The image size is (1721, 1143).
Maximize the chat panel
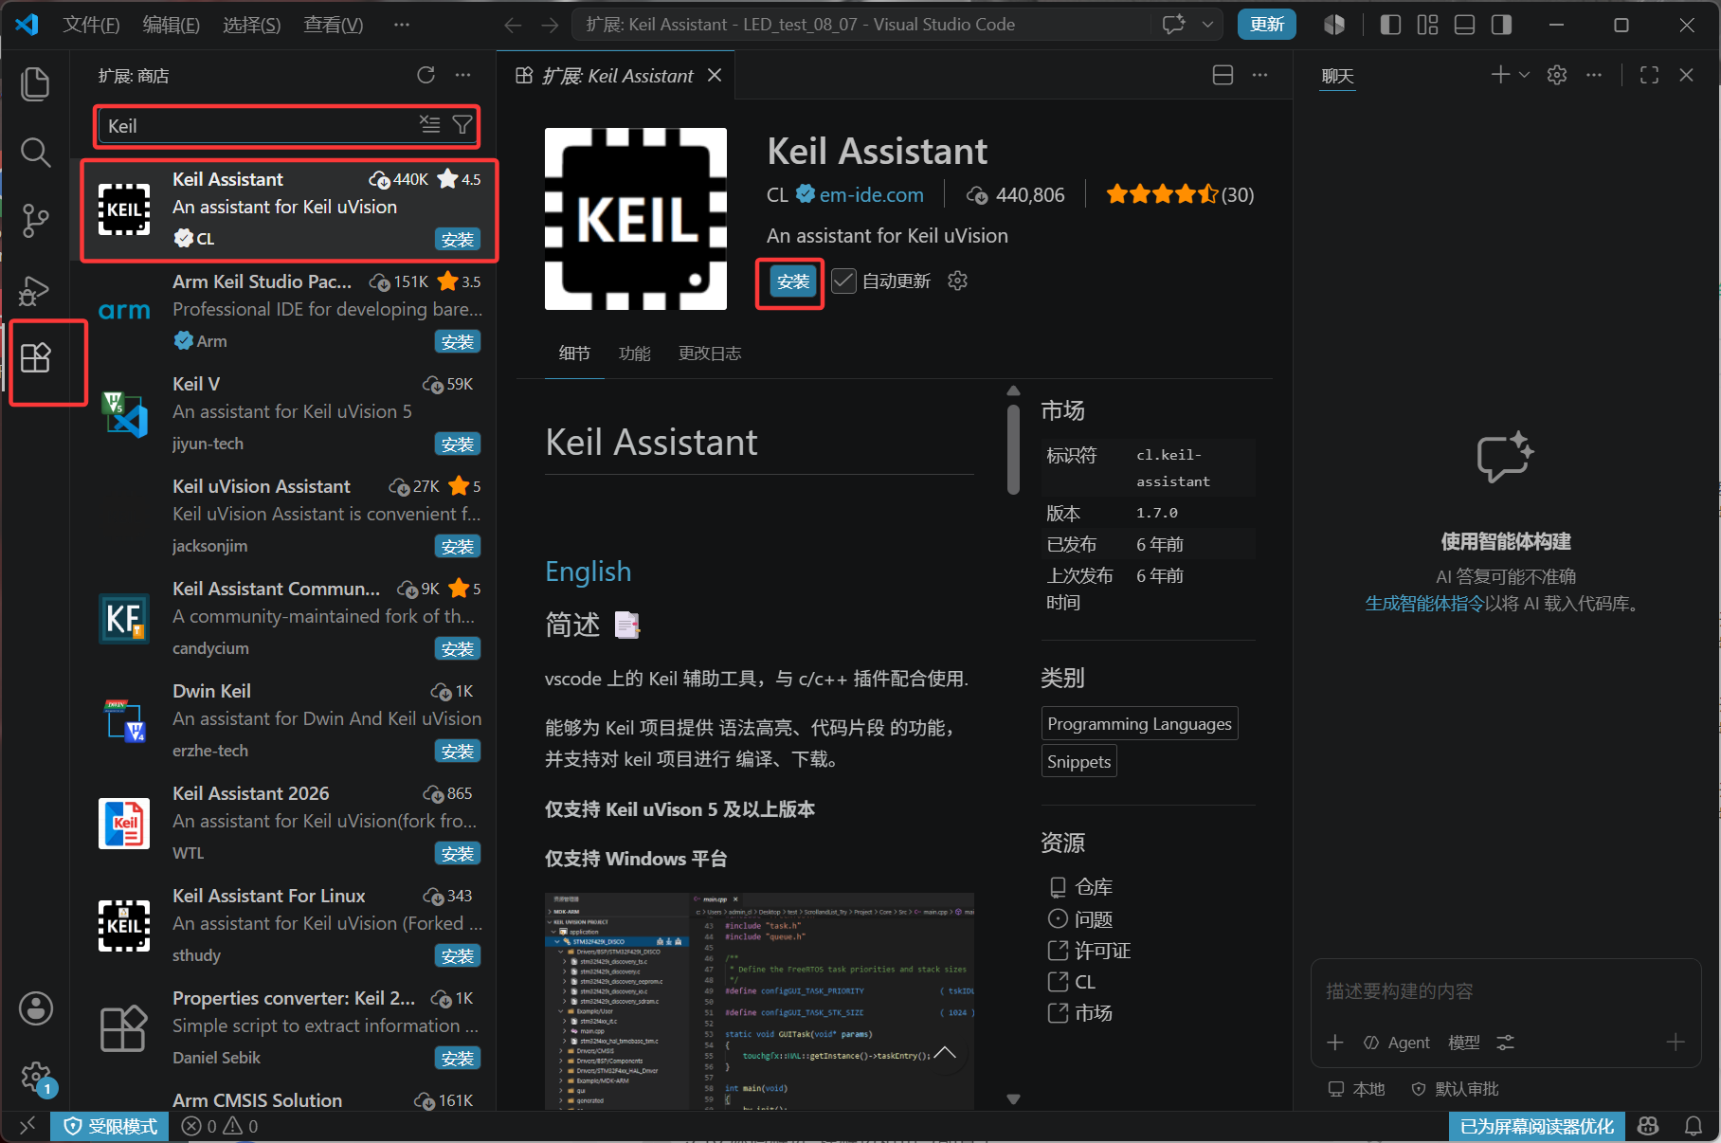click(1650, 75)
